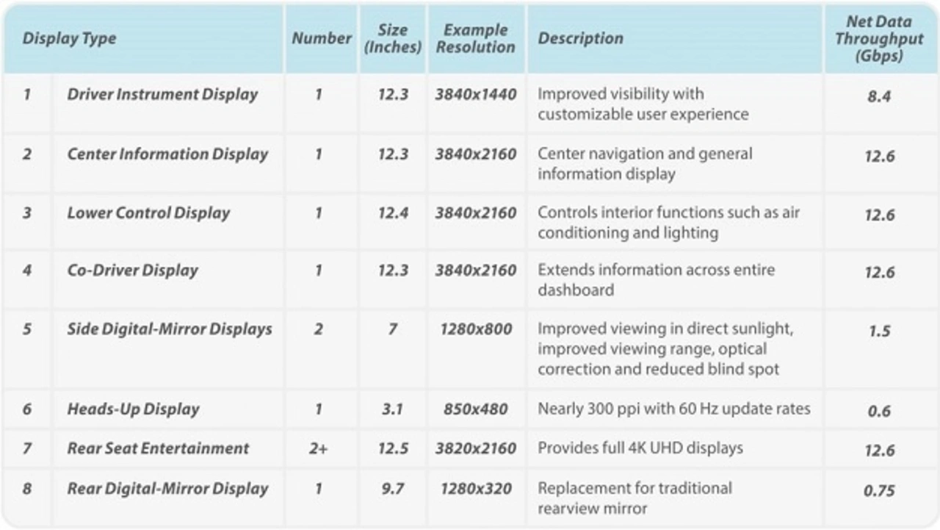Screen dimensions: 940x530
Task: Select the 0.75 throughput value
Action: 879,490
